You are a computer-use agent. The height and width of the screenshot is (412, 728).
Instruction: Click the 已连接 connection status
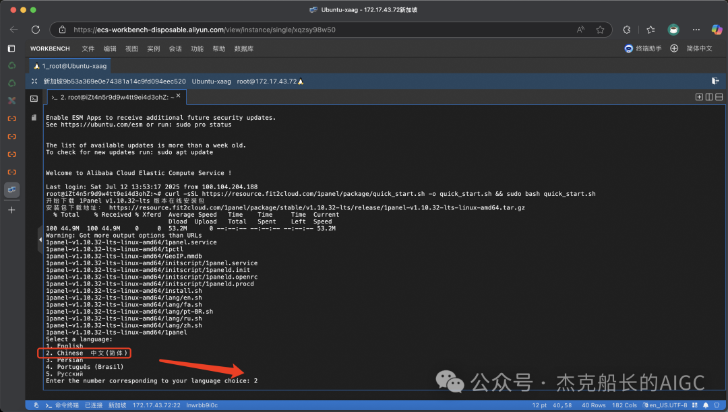(94, 405)
